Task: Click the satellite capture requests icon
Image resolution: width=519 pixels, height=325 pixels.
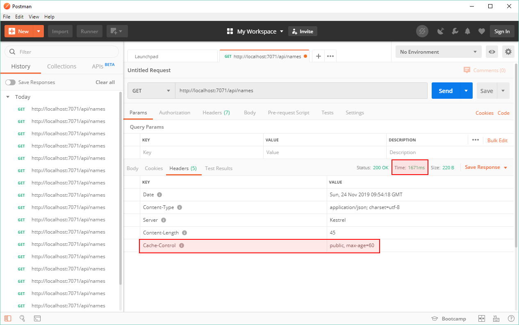Action: (x=441, y=31)
